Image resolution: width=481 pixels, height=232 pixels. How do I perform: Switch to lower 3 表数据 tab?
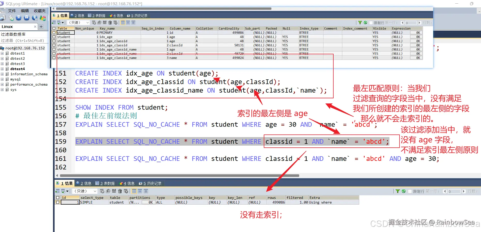105,183
